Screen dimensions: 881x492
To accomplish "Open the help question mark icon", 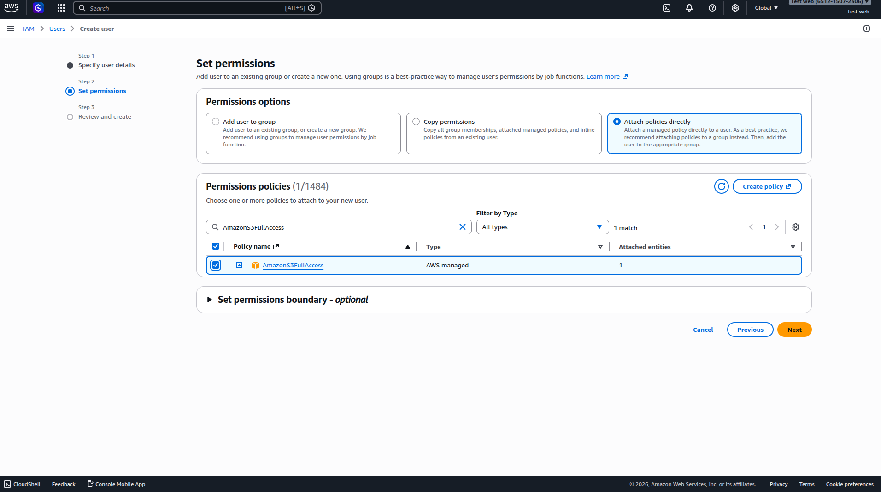I will click(712, 8).
